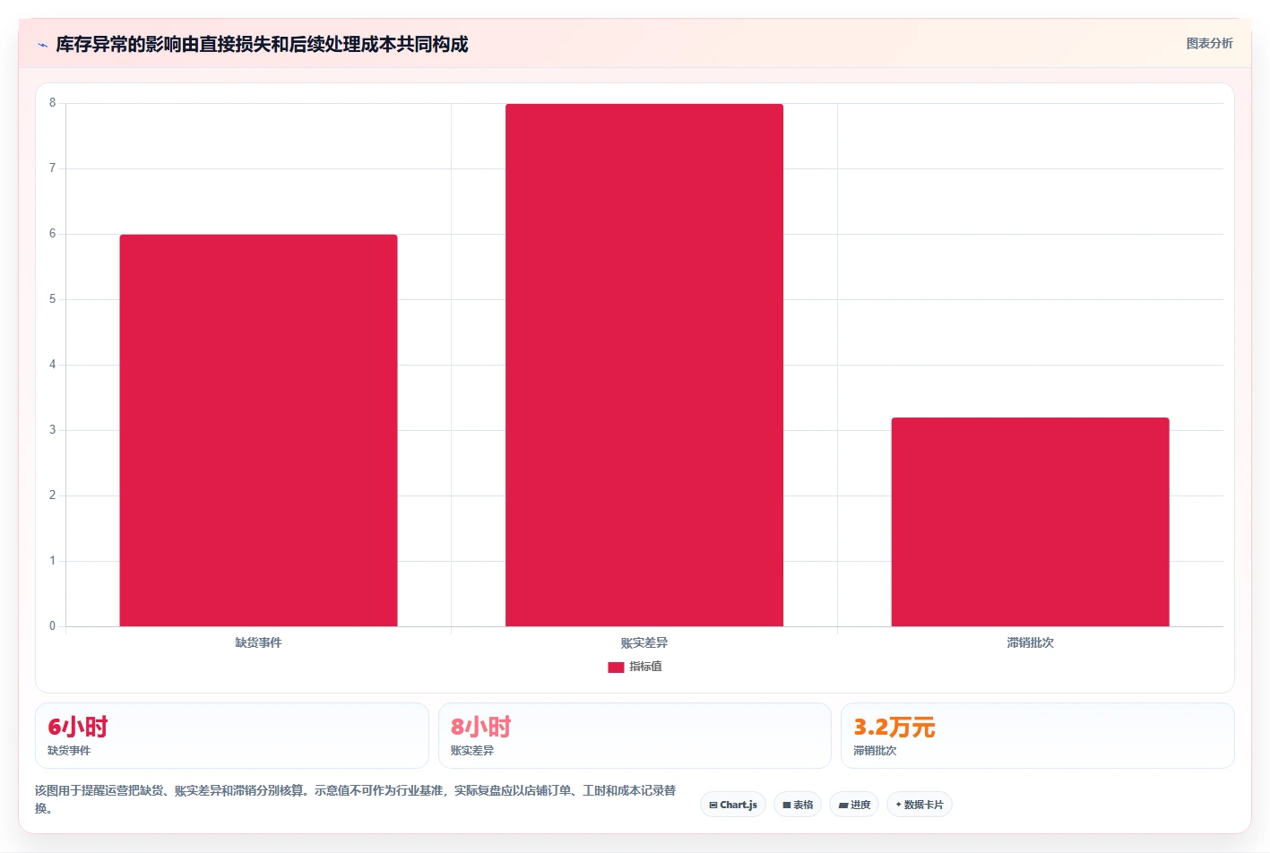This screenshot has width=1270, height=853.
Task: Click the footnote text starting 该图用于提醒运营
Action: click(355, 799)
